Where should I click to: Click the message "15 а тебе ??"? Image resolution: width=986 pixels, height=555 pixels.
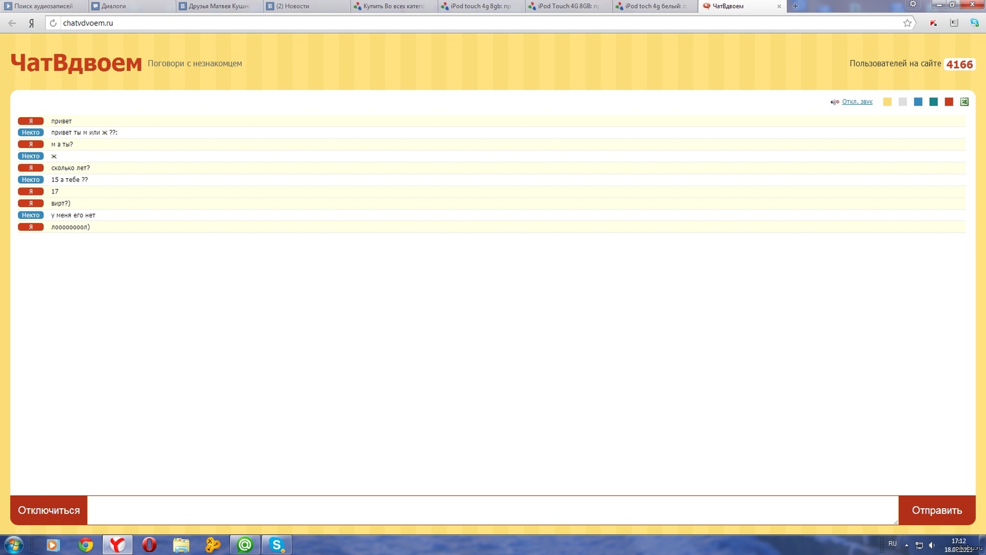pyautogui.click(x=70, y=179)
